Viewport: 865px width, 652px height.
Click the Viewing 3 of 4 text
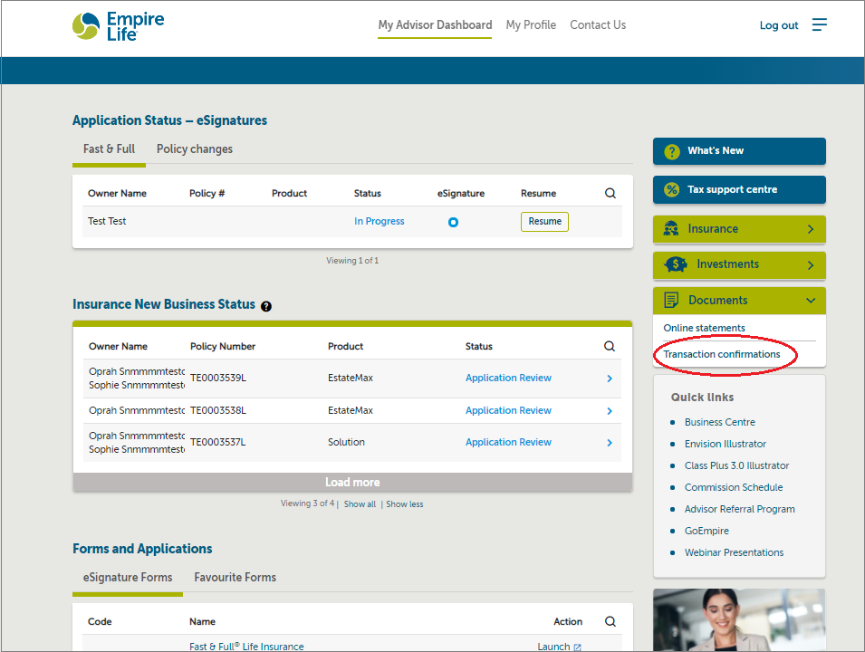307,503
